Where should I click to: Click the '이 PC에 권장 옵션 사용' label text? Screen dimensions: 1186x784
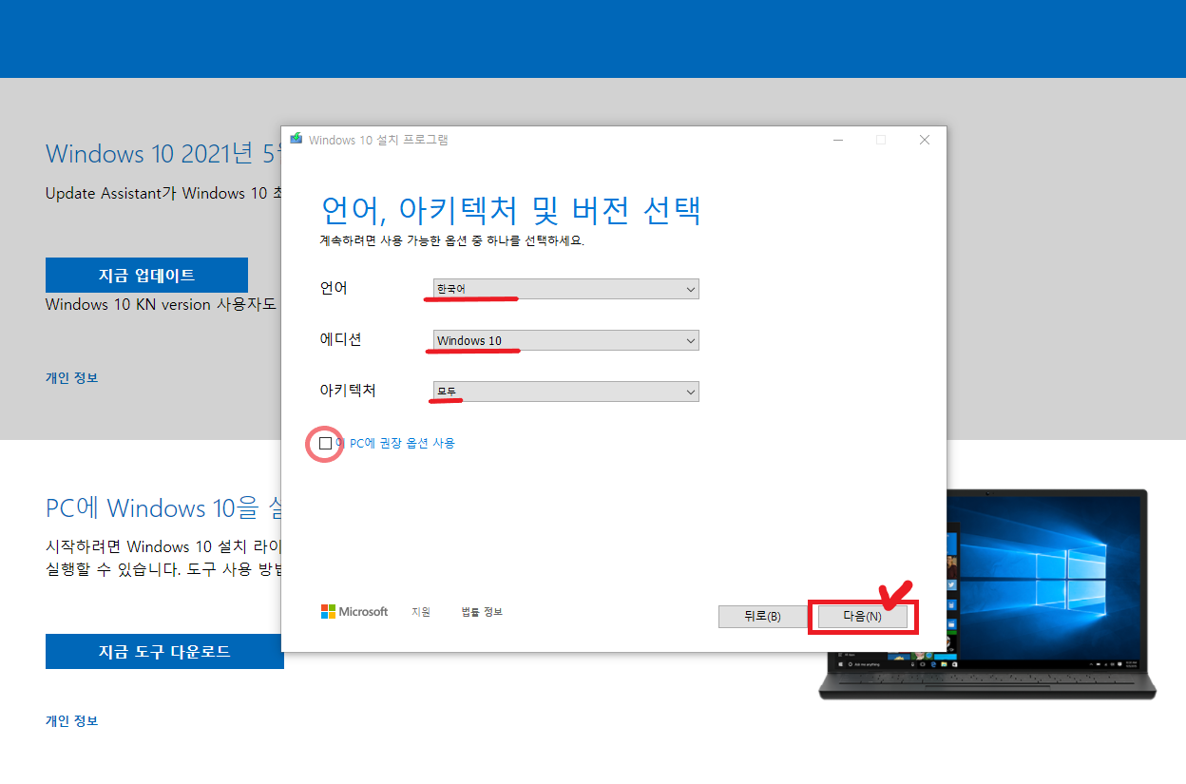click(x=395, y=443)
